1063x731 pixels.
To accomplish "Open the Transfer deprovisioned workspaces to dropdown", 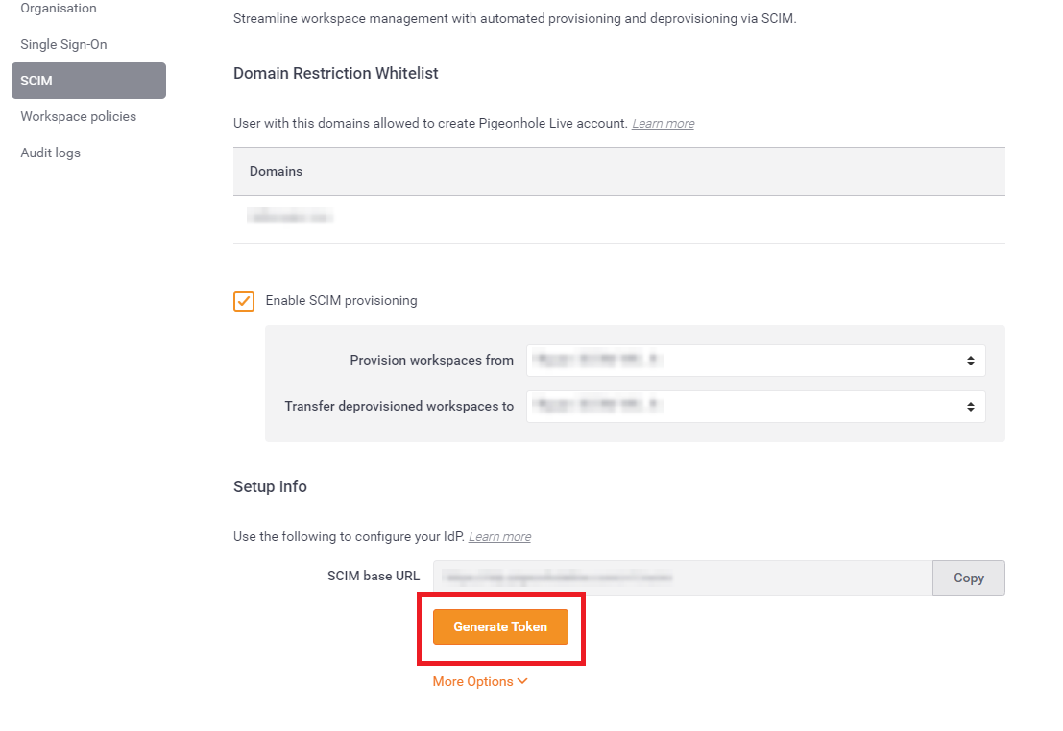I will coord(756,407).
